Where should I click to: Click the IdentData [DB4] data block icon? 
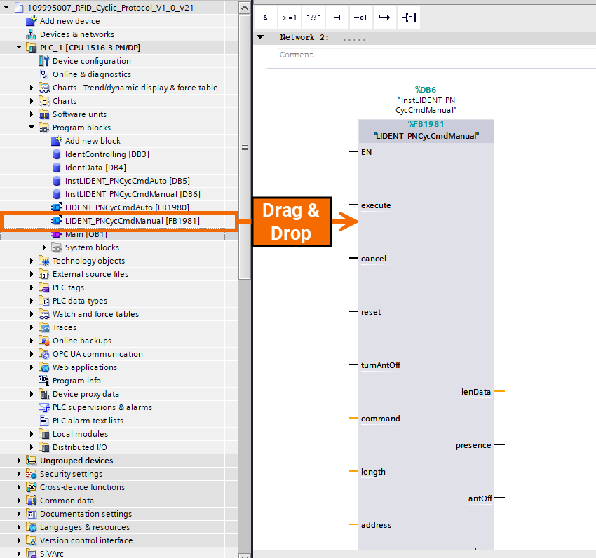pyautogui.click(x=57, y=168)
